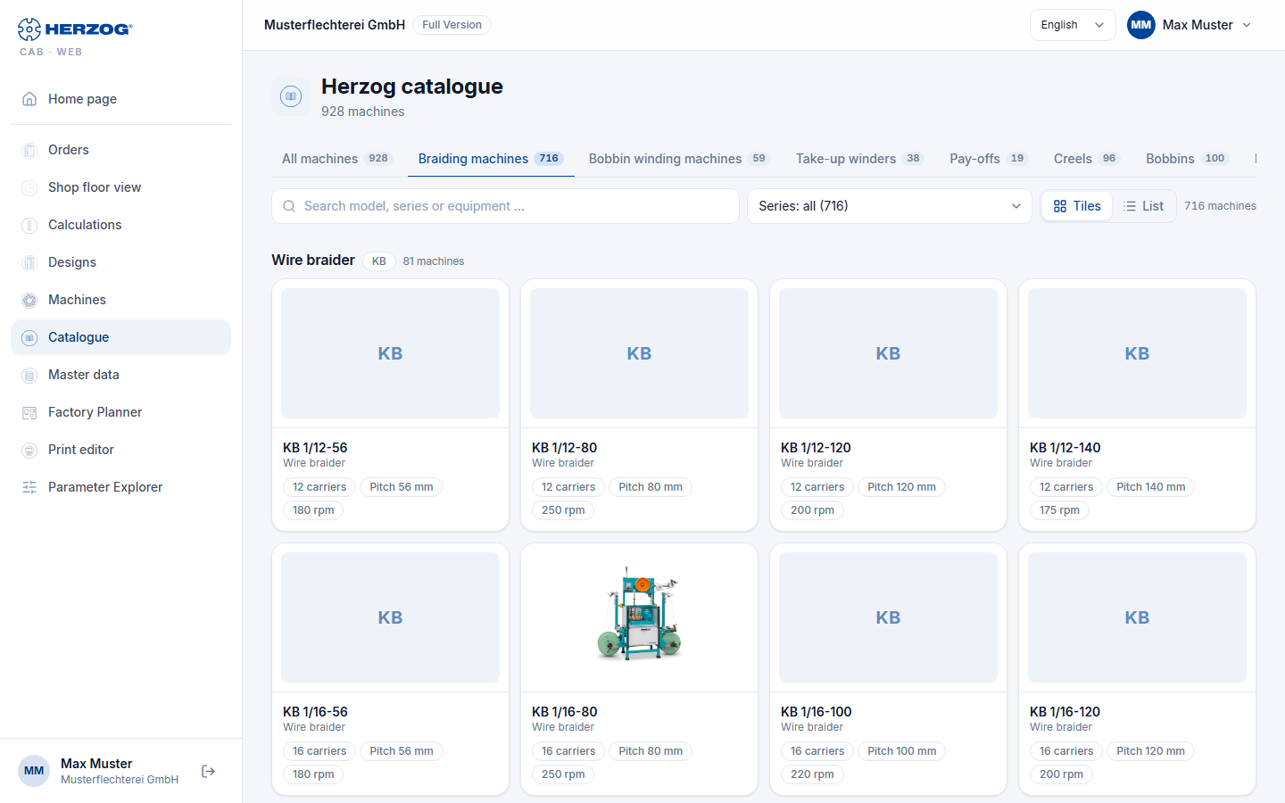Open the Parameter Explorer page
1285x803 pixels.
(x=120, y=487)
